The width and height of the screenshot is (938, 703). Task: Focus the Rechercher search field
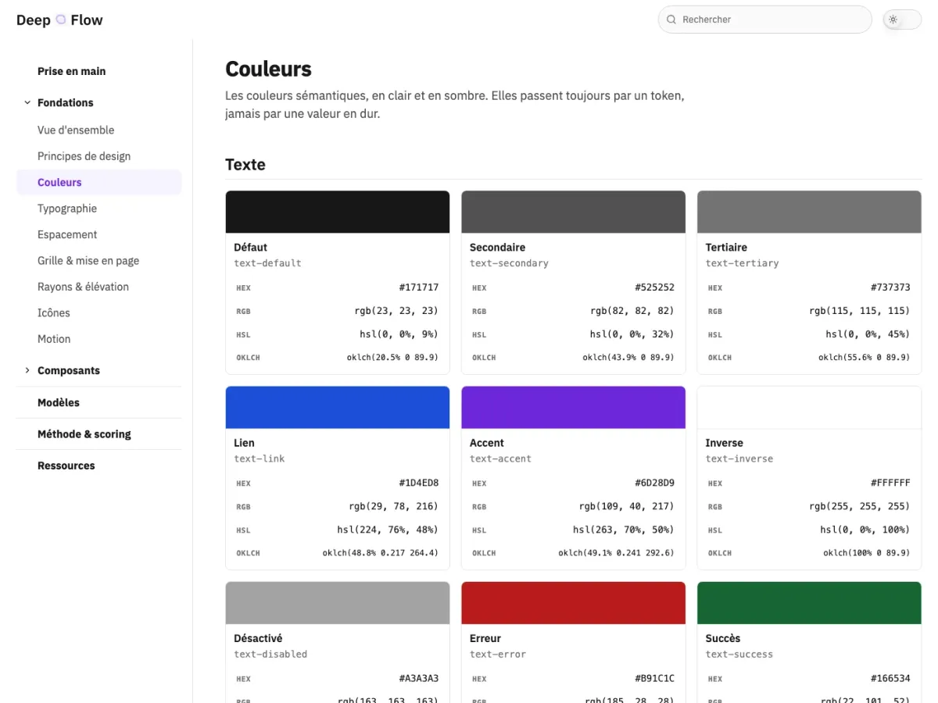[x=764, y=20]
